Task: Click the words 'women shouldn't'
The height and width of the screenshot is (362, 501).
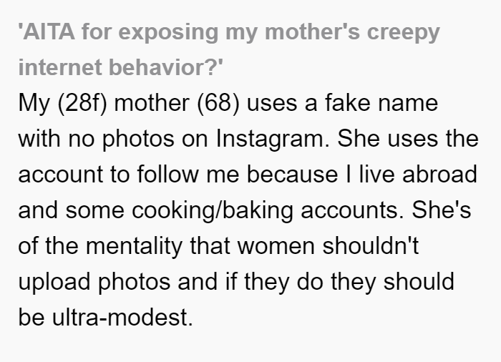Action: [x=328, y=245]
